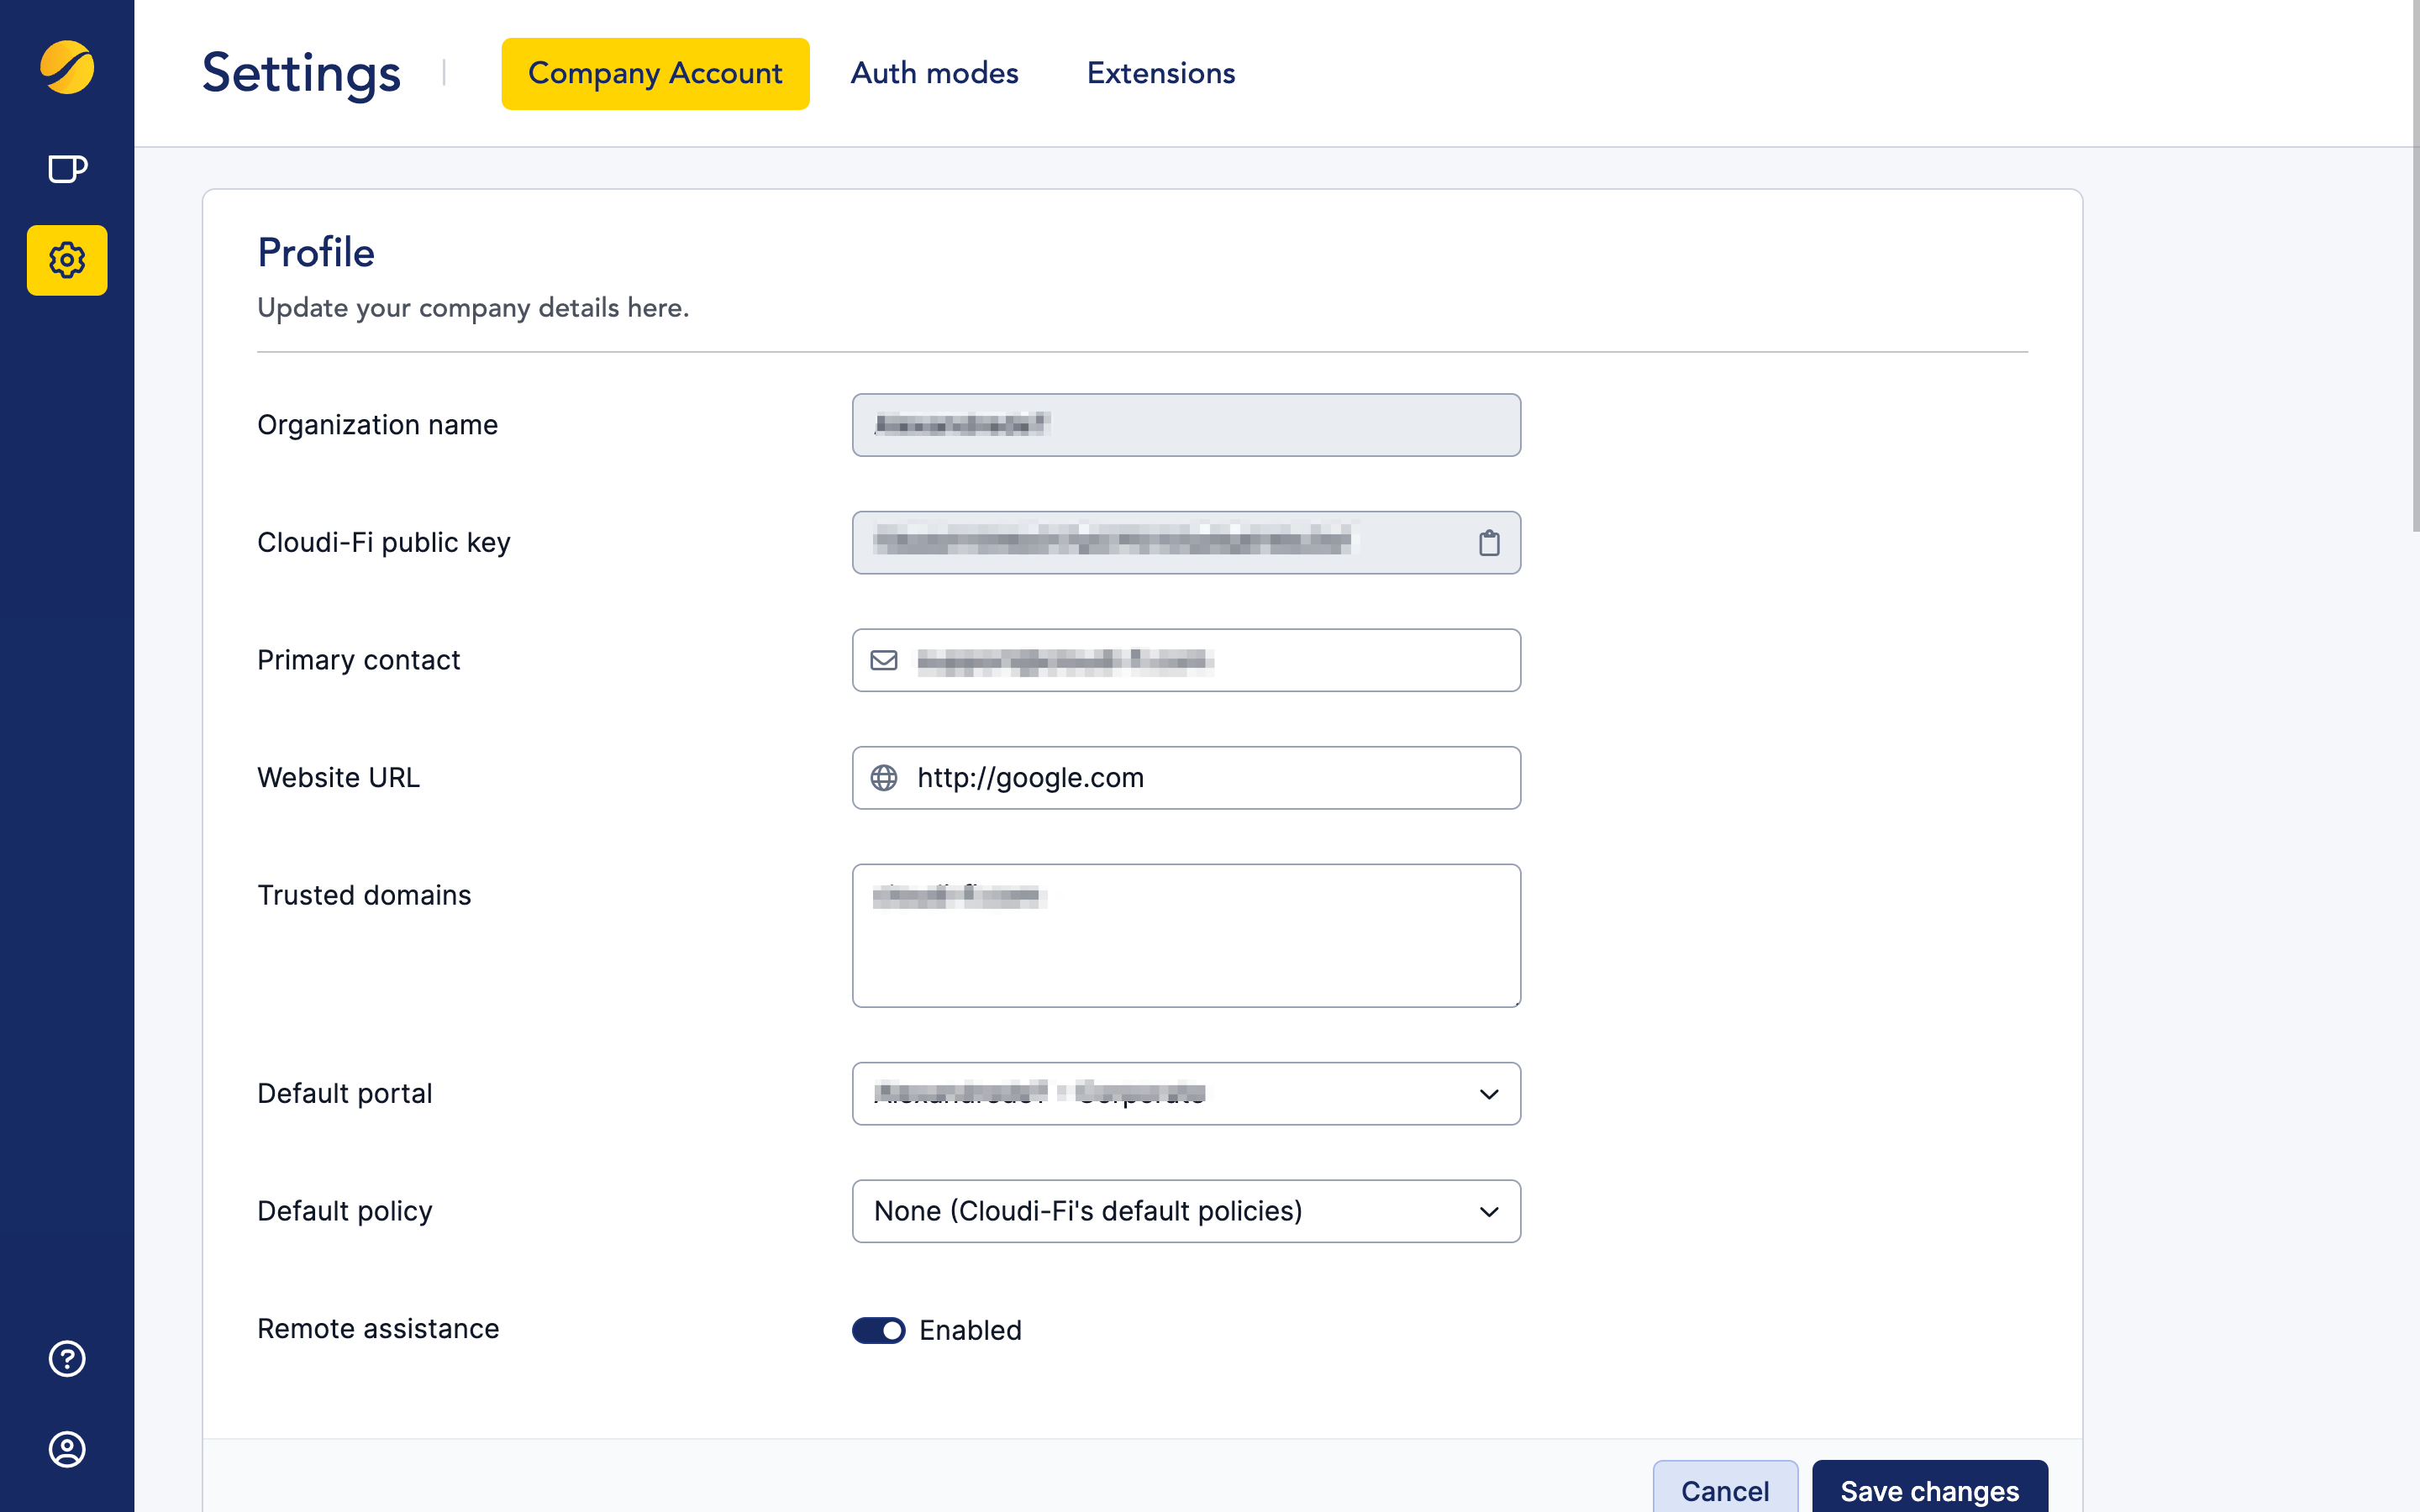The height and width of the screenshot is (1512, 2420).
Task: Click the Organization name field
Action: [1186, 425]
